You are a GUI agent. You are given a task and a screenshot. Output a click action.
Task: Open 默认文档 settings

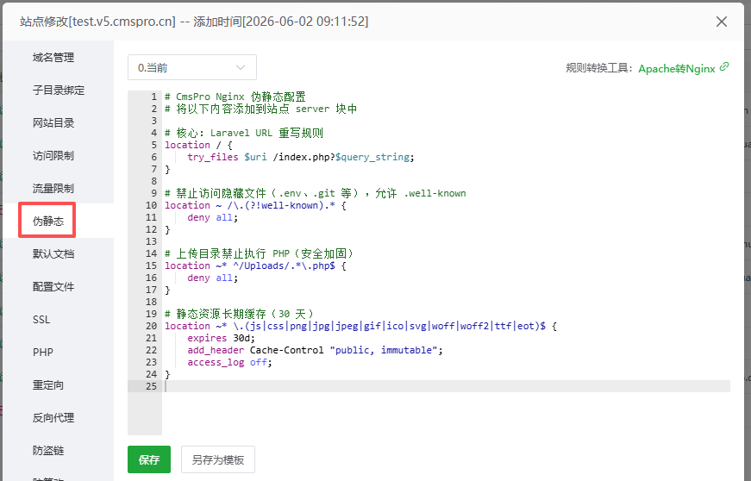[x=53, y=254]
